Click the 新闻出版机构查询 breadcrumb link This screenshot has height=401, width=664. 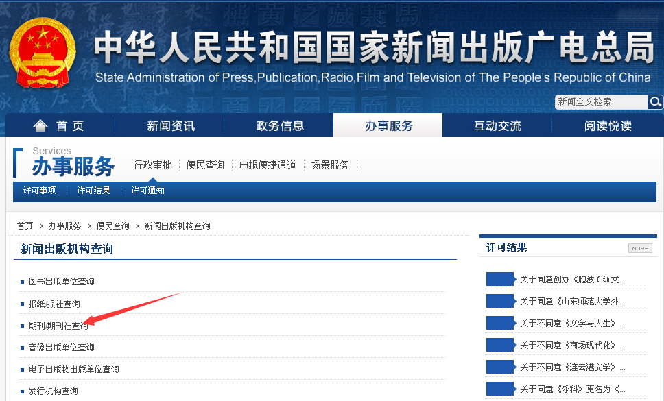[177, 226]
